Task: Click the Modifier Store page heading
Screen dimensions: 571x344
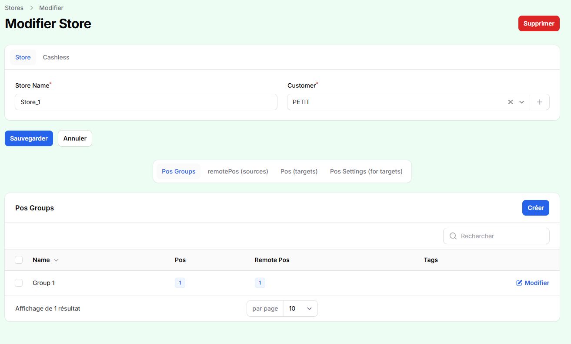Action: [x=48, y=23]
